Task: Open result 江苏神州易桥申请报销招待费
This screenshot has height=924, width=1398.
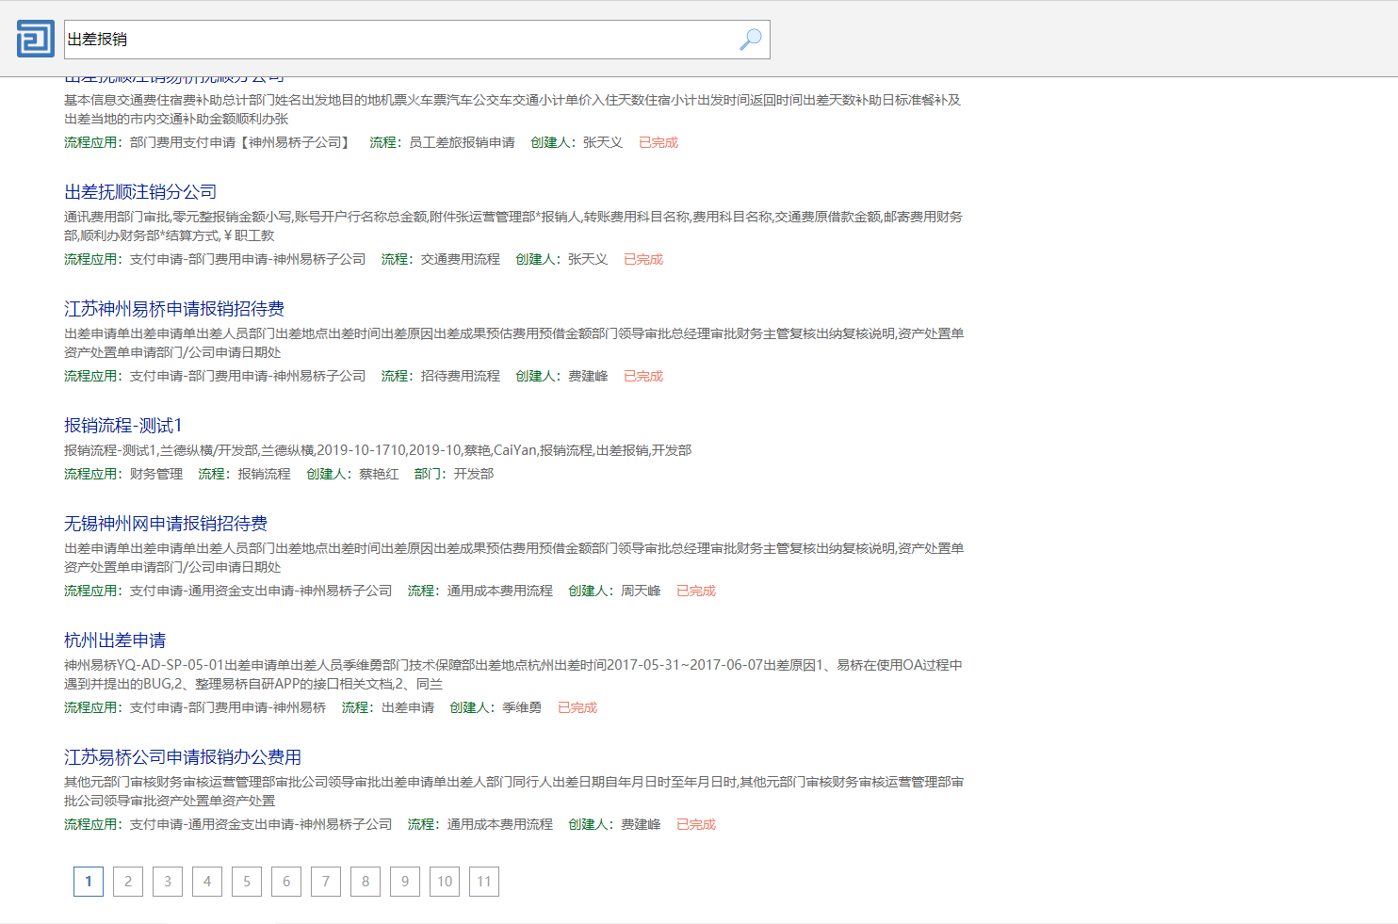Action: [174, 309]
